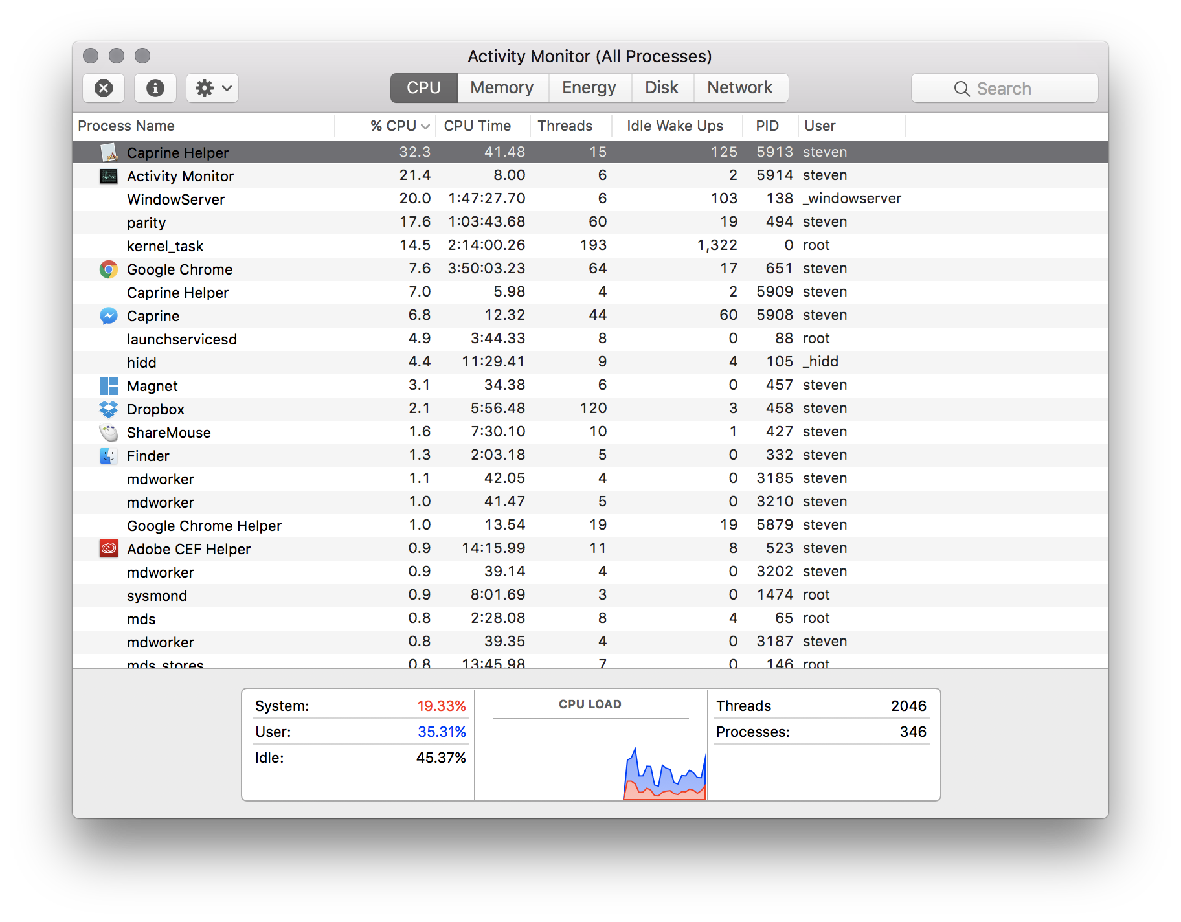Click the Quit Process (X) icon
1181x922 pixels.
click(103, 88)
